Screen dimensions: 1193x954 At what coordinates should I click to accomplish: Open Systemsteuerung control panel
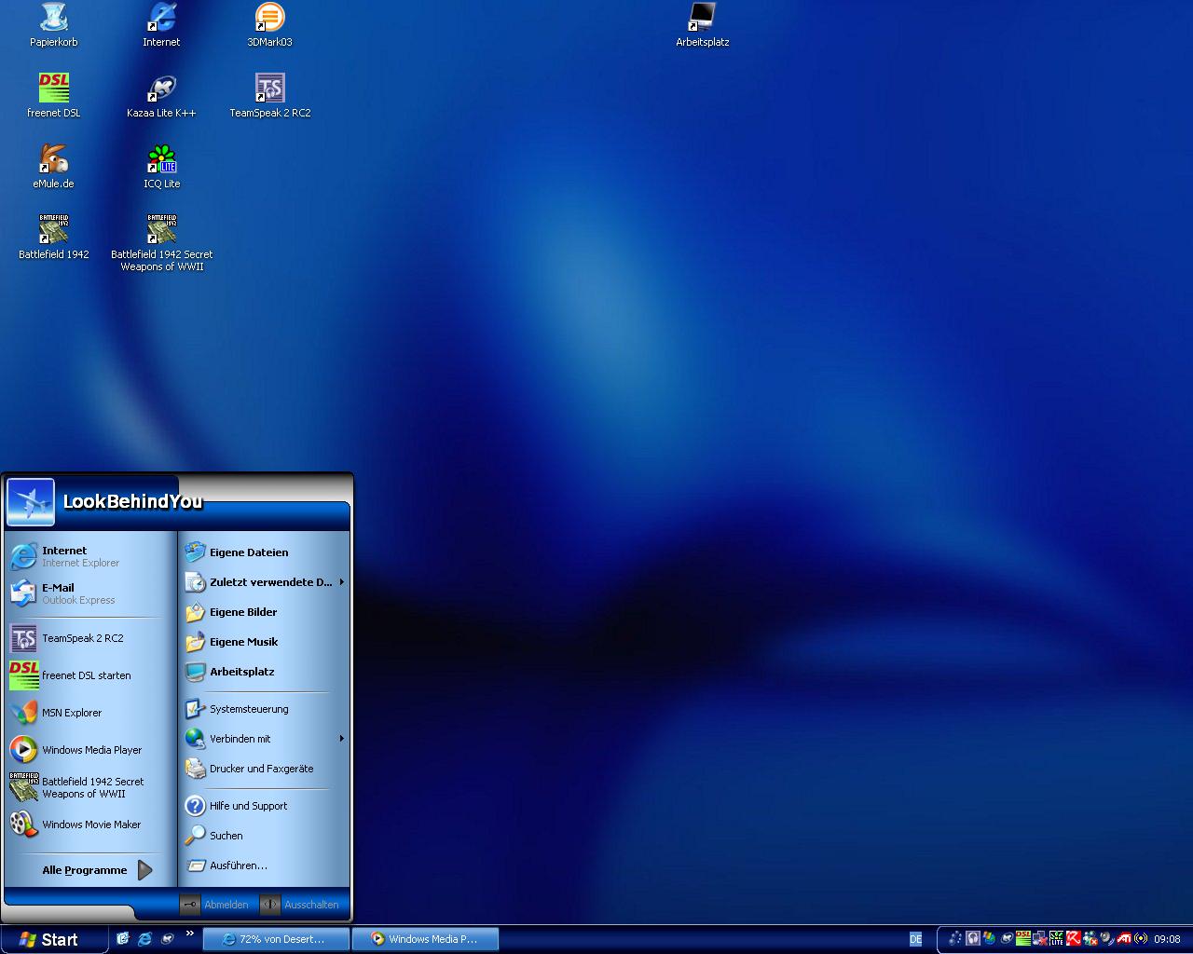coord(265,709)
